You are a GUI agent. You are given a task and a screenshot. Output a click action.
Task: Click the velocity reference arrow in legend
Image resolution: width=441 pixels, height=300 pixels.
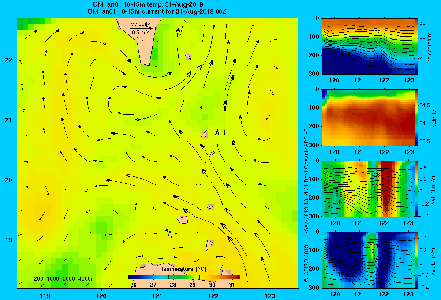point(142,28)
